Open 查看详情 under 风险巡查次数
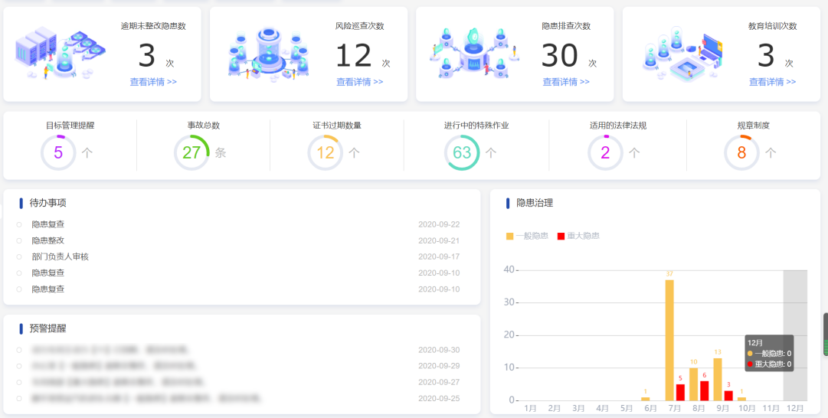The width and height of the screenshot is (828, 418). pyautogui.click(x=359, y=82)
